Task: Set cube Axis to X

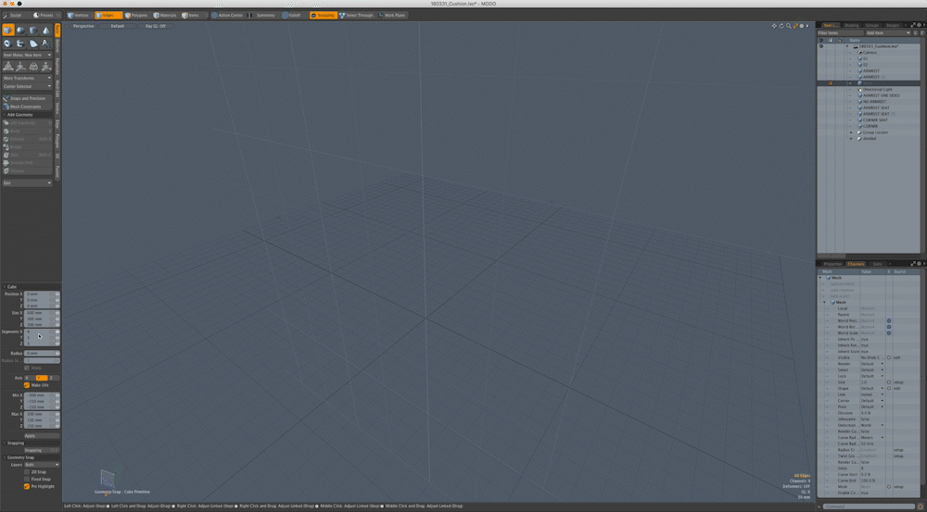Action: (x=29, y=378)
